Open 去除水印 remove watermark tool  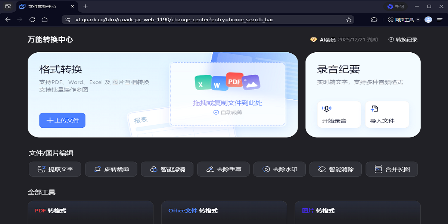click(280, 169)
